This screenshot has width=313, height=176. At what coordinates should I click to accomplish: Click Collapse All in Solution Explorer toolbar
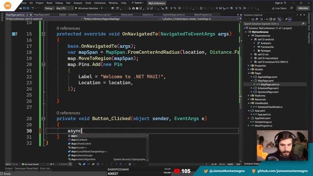270,20
